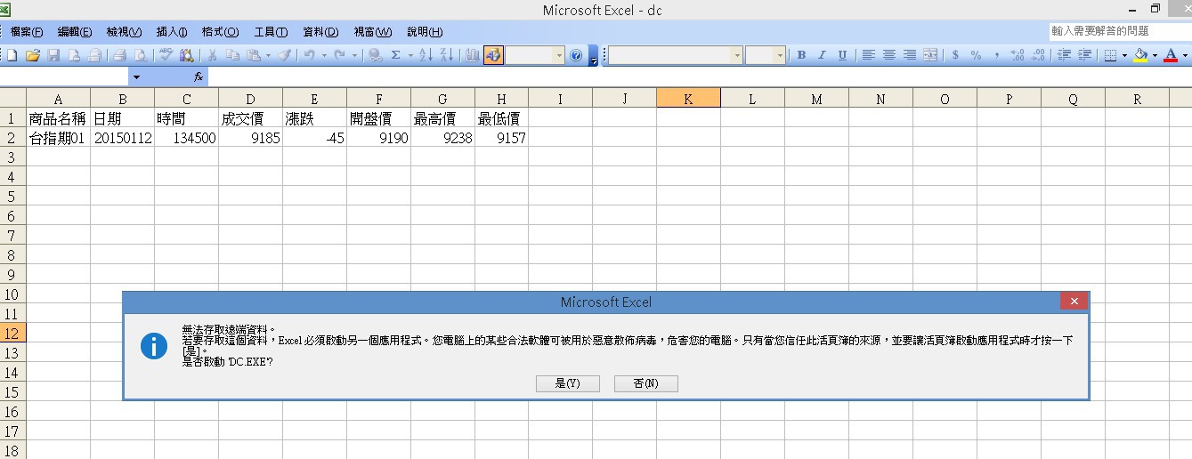Open the Chart Wizard icon

point(472,55)
